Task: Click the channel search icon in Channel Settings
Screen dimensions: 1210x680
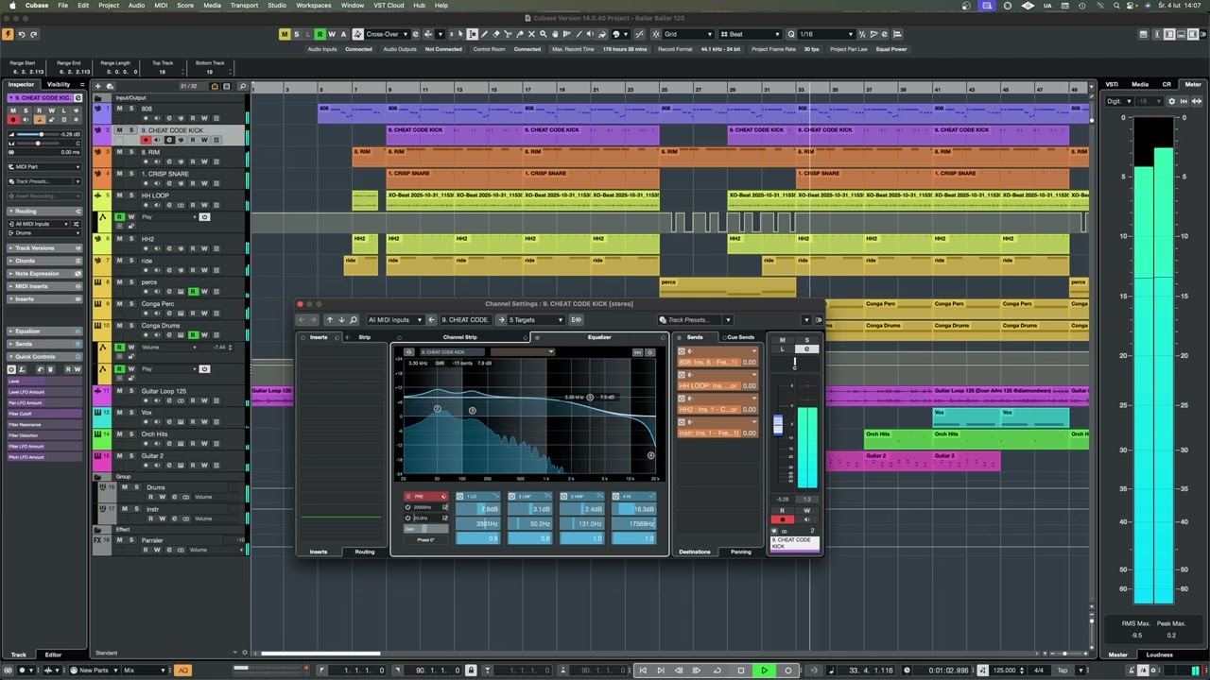Action: point(354,320)
